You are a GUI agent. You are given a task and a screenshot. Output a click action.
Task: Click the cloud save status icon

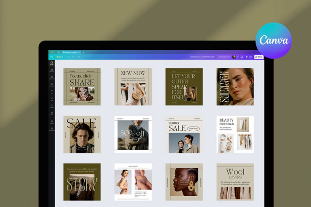tap(79, 57)
